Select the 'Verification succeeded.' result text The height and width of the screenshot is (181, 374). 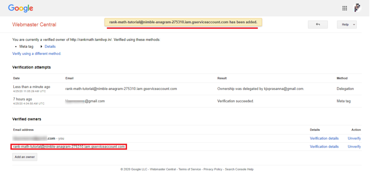tap(236, 101)
